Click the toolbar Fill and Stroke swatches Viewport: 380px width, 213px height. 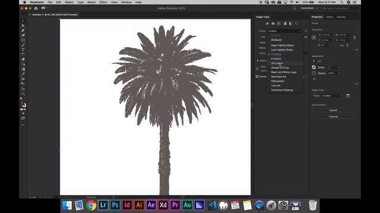[23, 105]
